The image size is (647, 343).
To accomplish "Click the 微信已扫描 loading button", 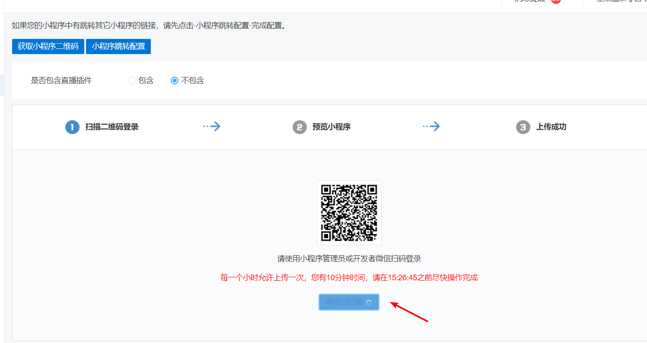I will pos(349,302).
